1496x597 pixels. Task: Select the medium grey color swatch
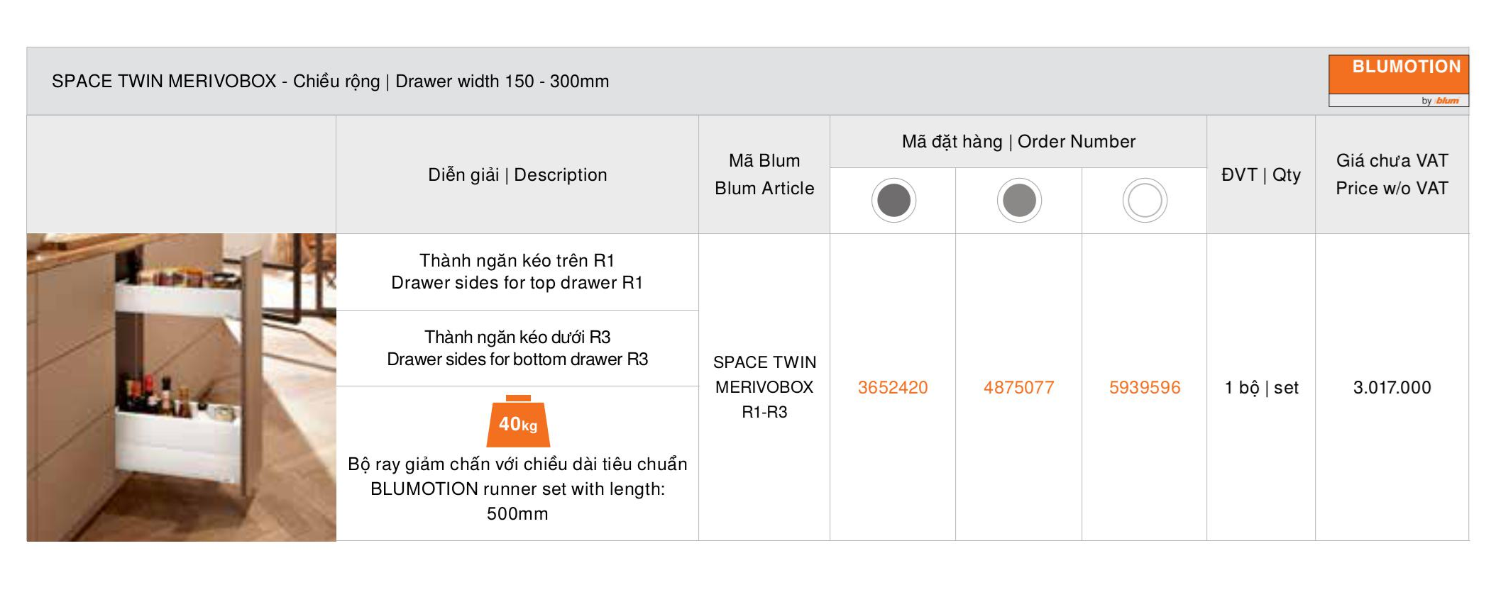(x=1019, y=200)
